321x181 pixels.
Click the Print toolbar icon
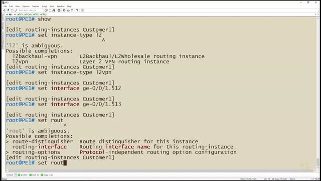59,10
